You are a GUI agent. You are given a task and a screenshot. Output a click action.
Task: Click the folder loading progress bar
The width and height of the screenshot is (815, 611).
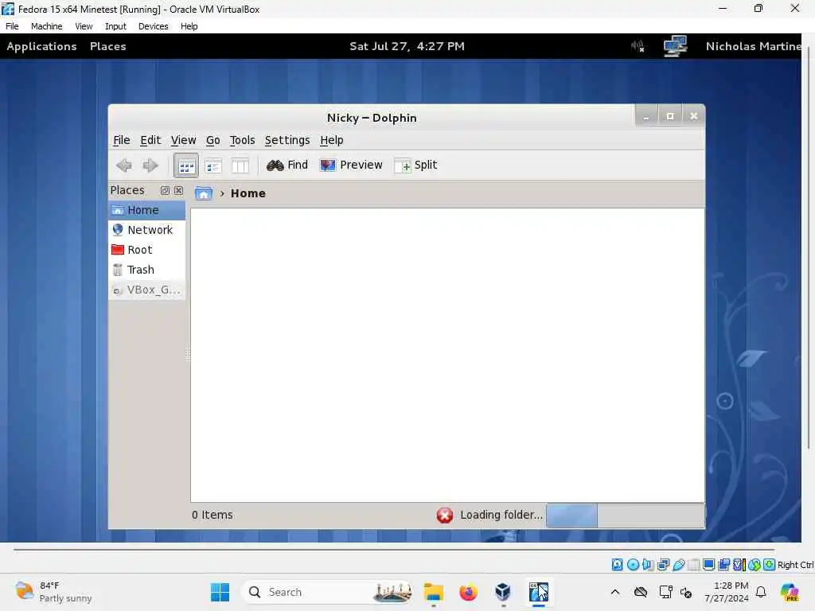point(626,516)
